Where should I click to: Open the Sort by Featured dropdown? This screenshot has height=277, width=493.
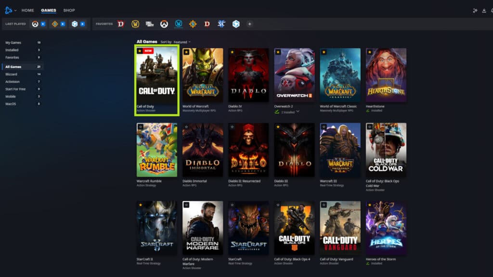pyautogui.click(x=176, y=41)
